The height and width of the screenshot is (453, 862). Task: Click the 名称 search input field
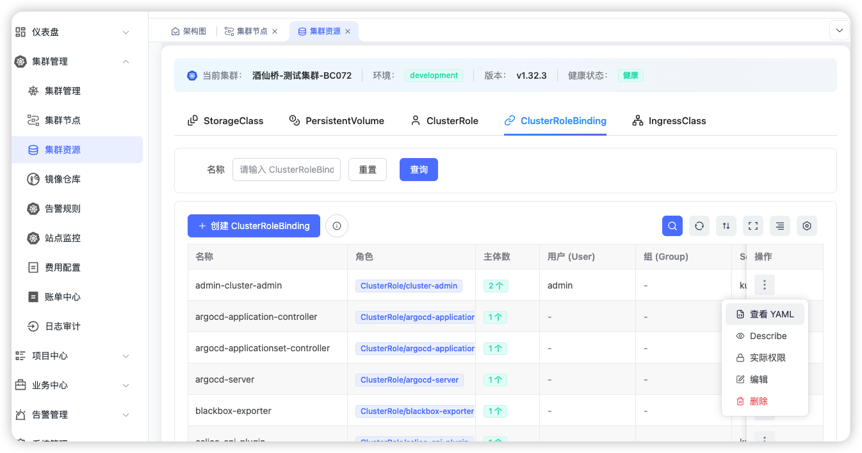286,170
